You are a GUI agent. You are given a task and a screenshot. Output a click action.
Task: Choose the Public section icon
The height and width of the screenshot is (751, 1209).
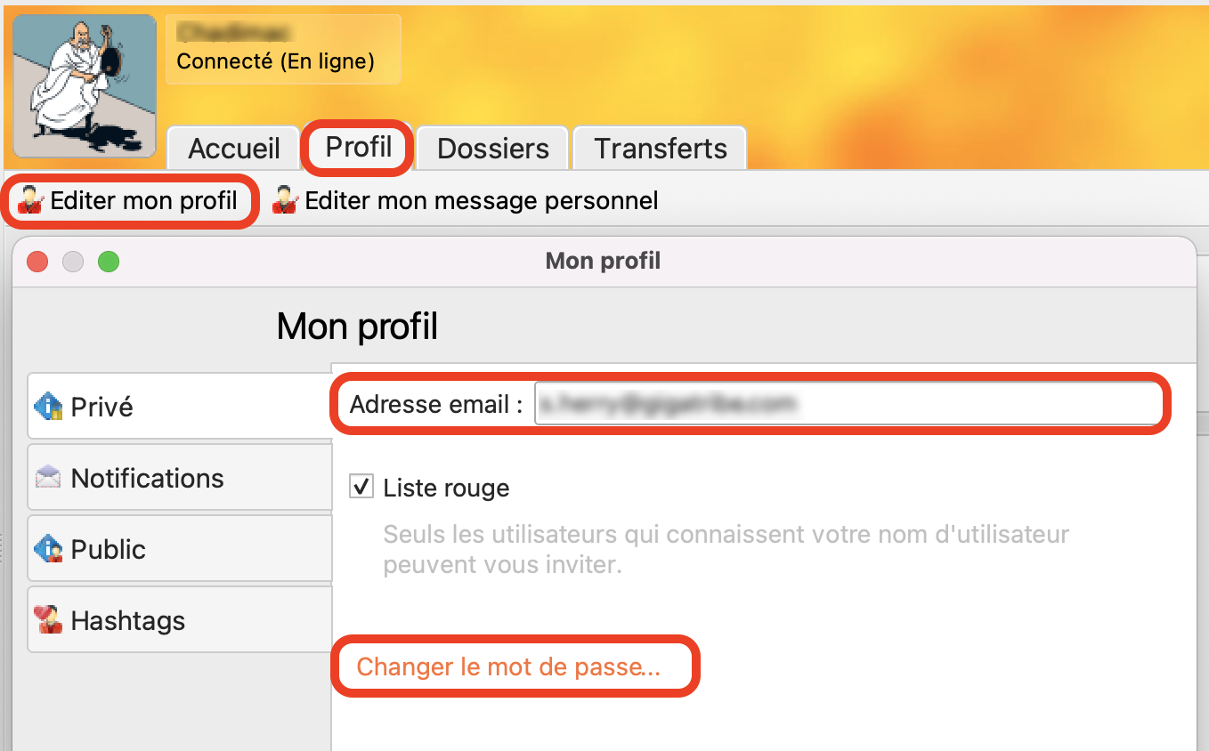[x=48, y=549]
